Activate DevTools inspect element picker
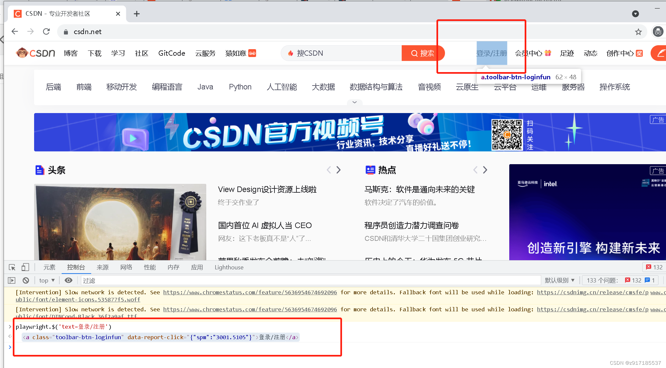 pos(12,267)
